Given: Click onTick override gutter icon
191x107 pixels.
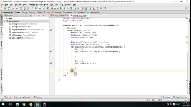Looking at the screenshot, I should [x=51, y=51].
